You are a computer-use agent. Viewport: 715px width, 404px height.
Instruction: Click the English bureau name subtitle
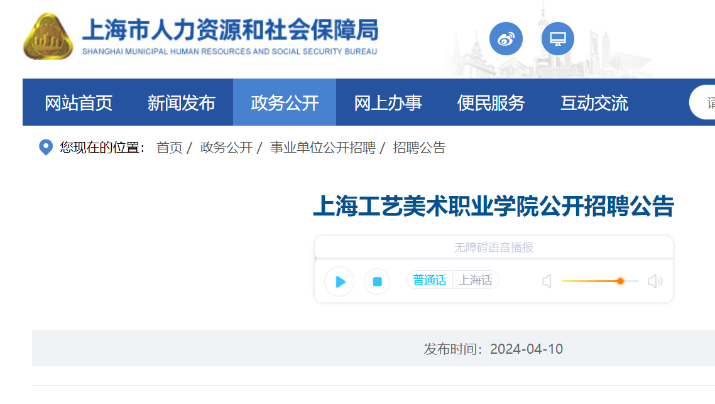[230, 52]
